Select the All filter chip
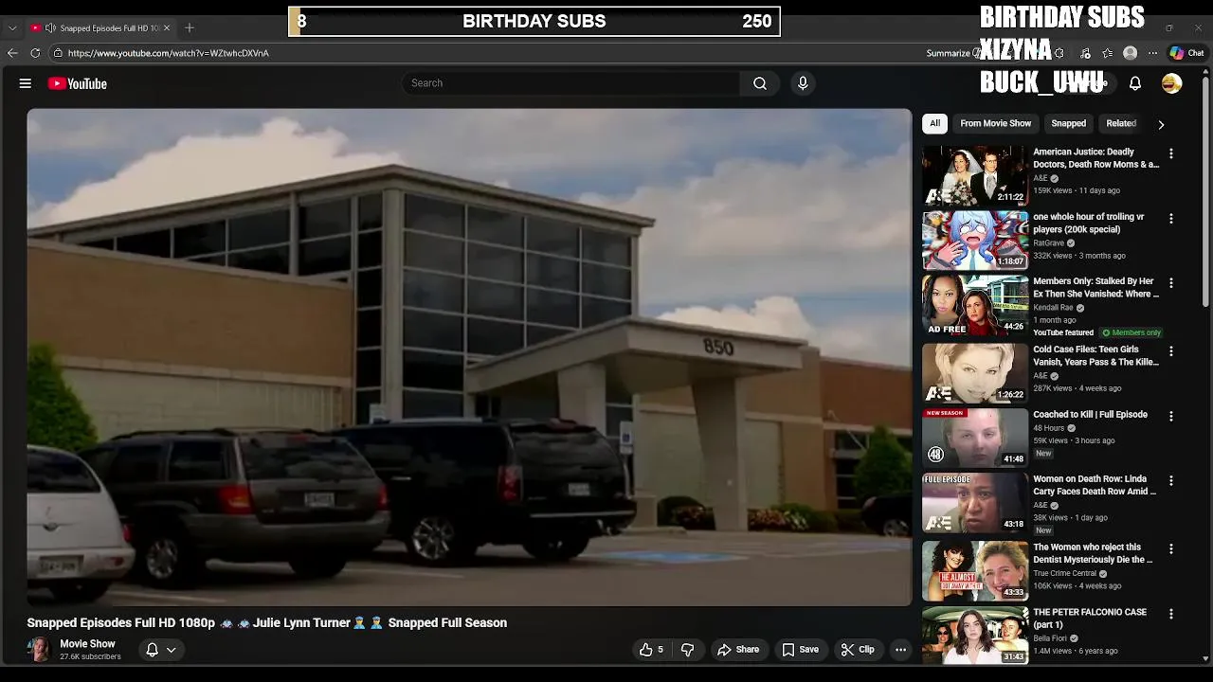This screenshot has width=1213, height=682. pos(934,123)
